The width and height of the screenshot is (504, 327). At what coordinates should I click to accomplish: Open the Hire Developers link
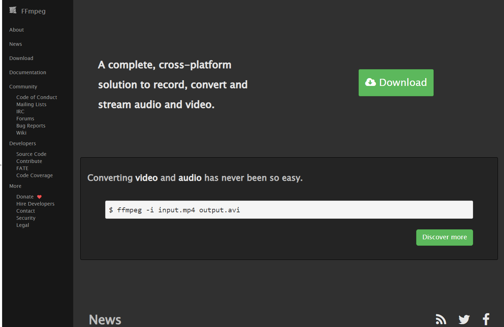pyautogui.click(x=36, y=204)
